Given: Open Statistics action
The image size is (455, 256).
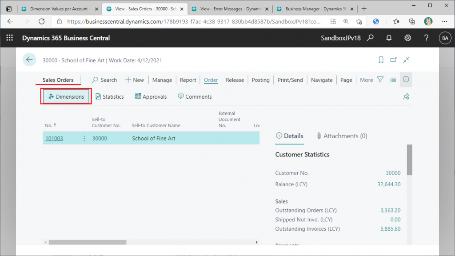Looking at the screenshot, I should click(x=110, y=96).
